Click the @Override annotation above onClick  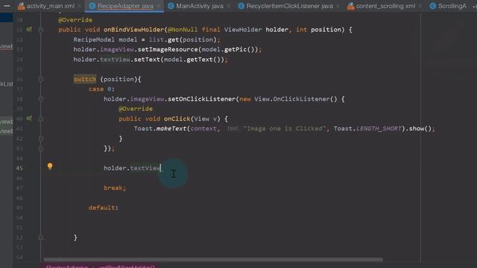click(136, 109)
